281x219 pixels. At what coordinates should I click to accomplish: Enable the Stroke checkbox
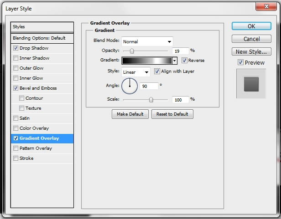tap(16, 158)
